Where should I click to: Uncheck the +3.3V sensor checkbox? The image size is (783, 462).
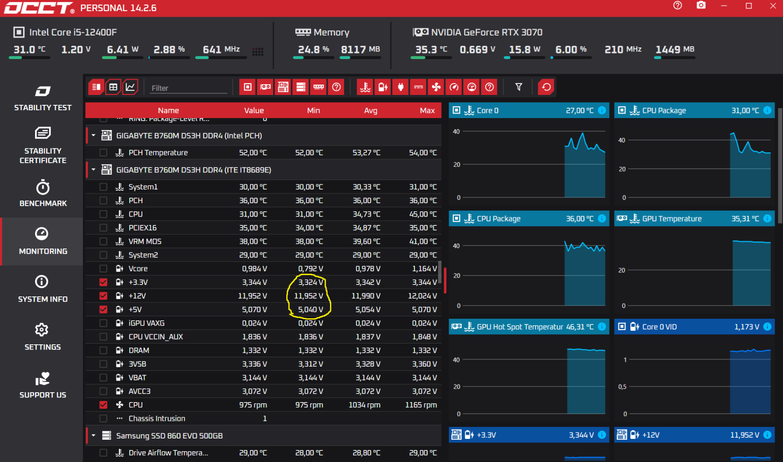click(103, 282)
